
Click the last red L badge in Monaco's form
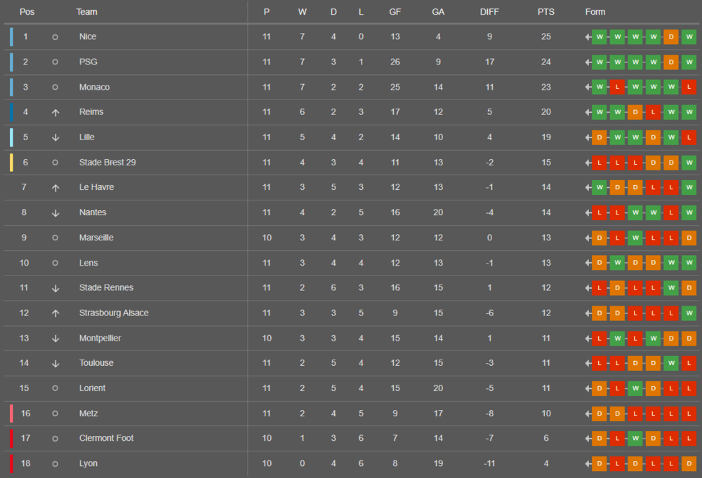click(x=689, y=87)
